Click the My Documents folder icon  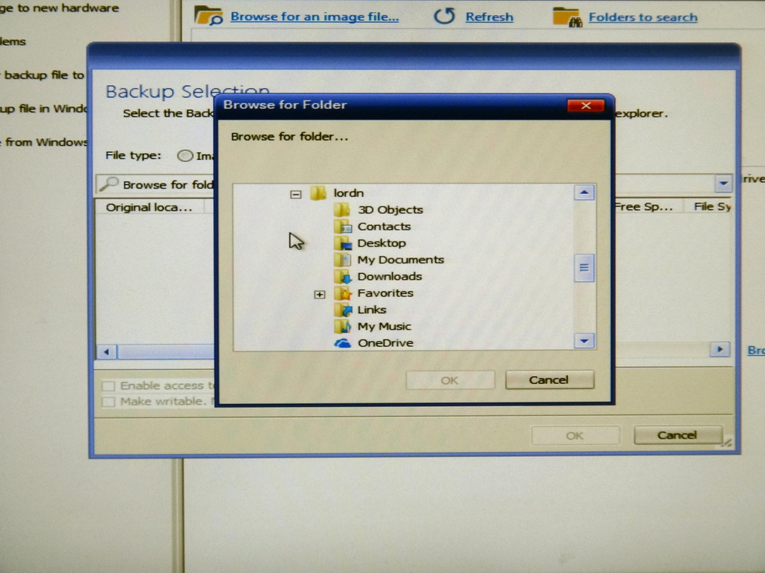tap(343, 259)
